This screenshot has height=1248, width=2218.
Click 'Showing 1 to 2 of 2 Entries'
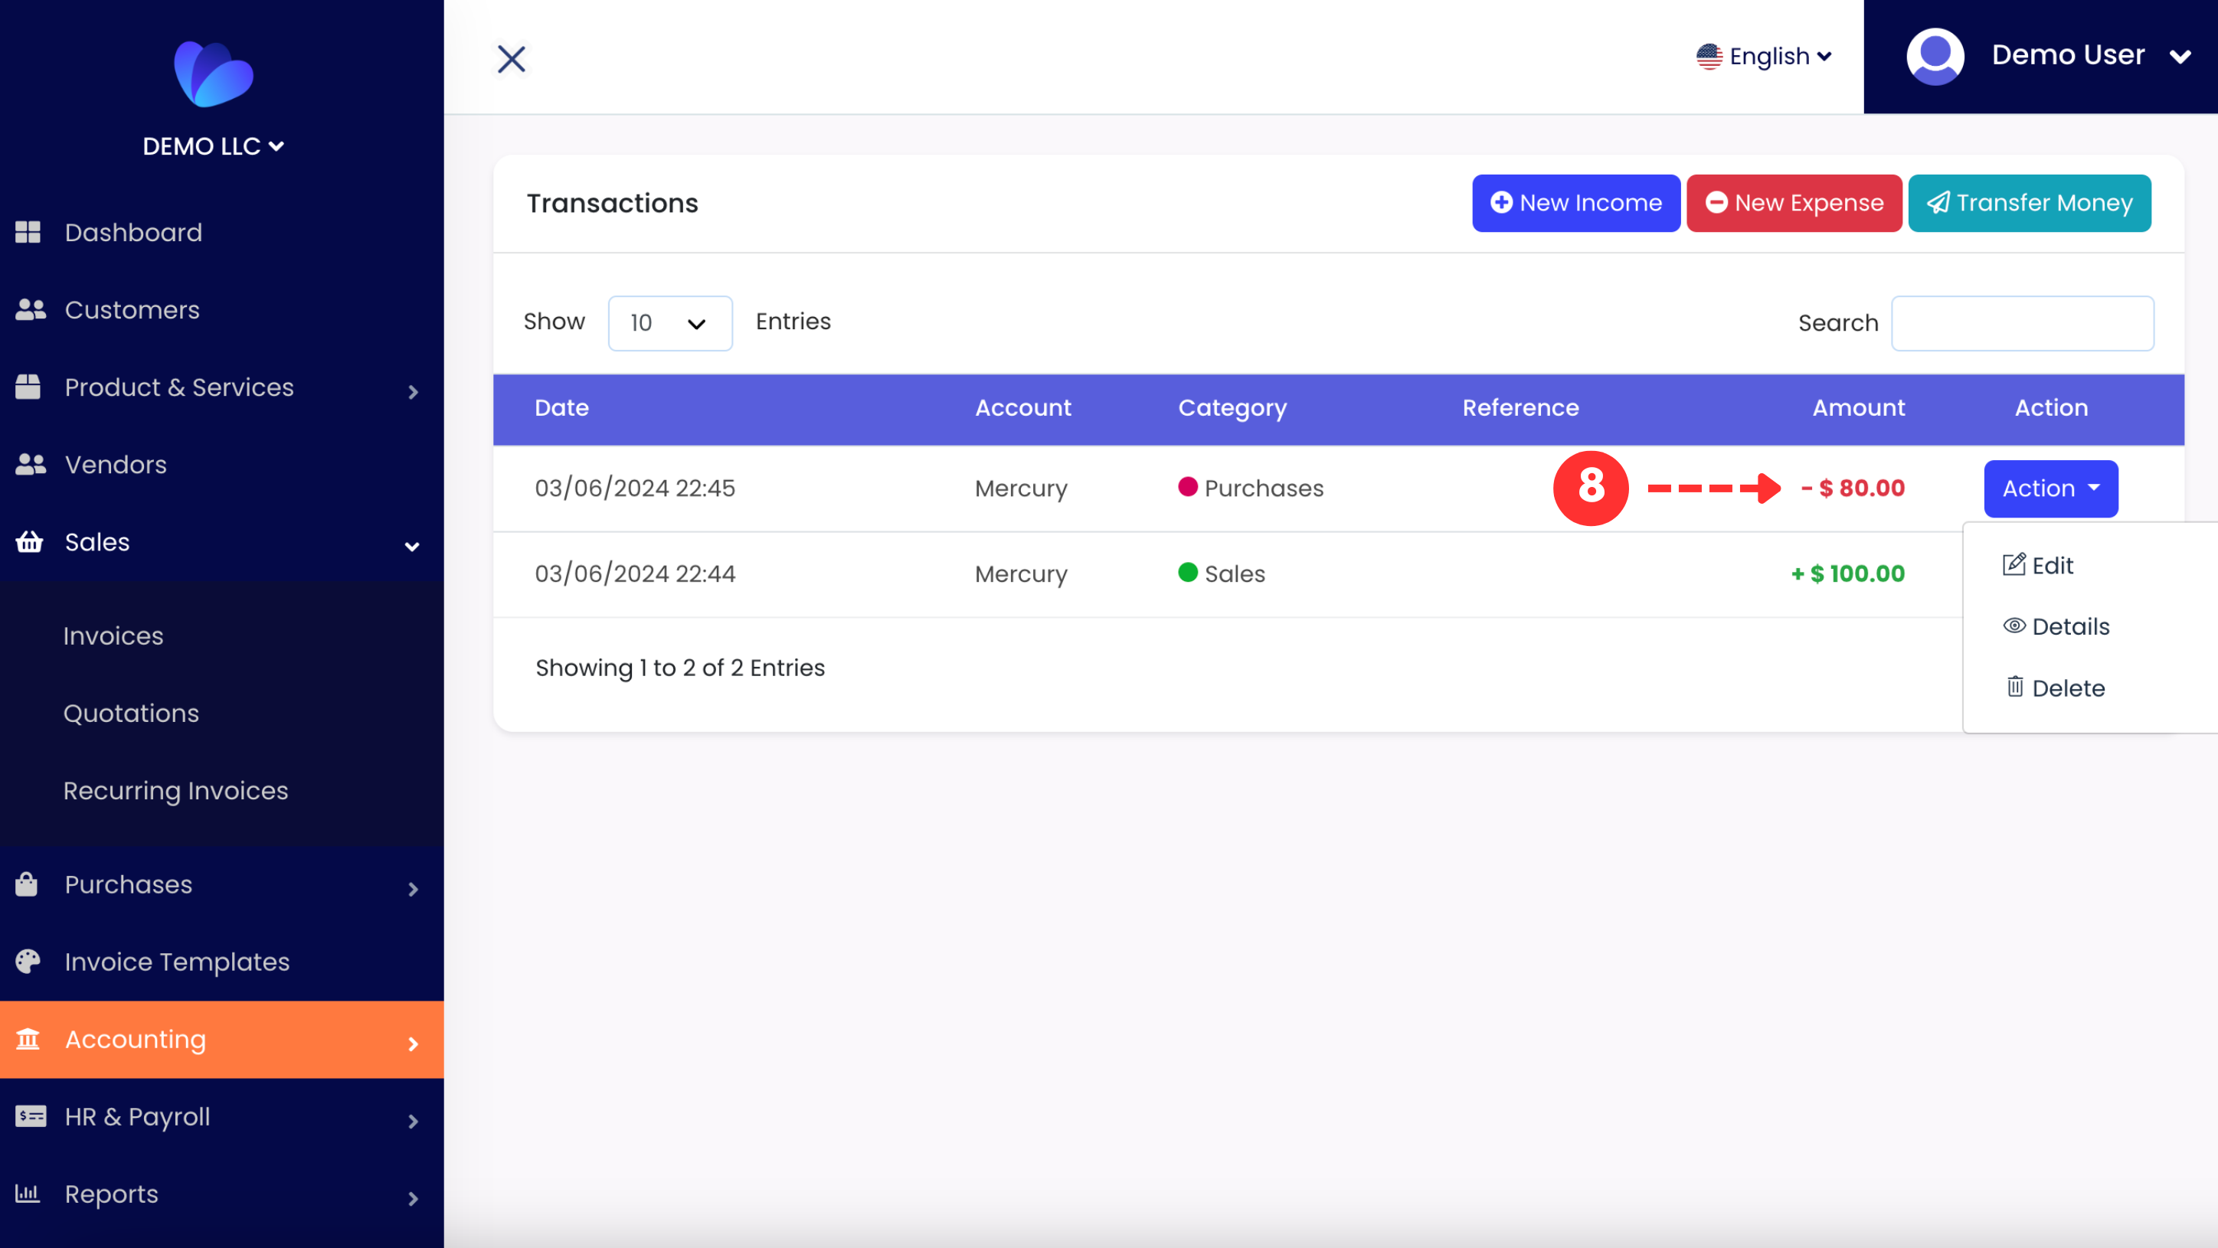tap(679, 668)
